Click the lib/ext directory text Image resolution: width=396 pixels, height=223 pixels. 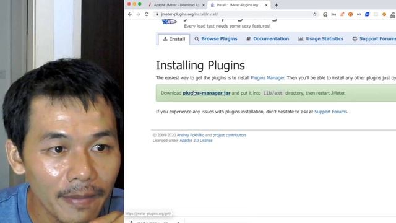click(273, 94)
